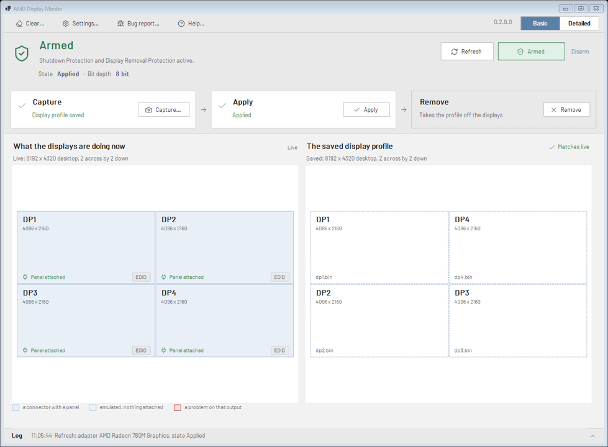
Task: Click the Disarm link
Action: (580, 52)
